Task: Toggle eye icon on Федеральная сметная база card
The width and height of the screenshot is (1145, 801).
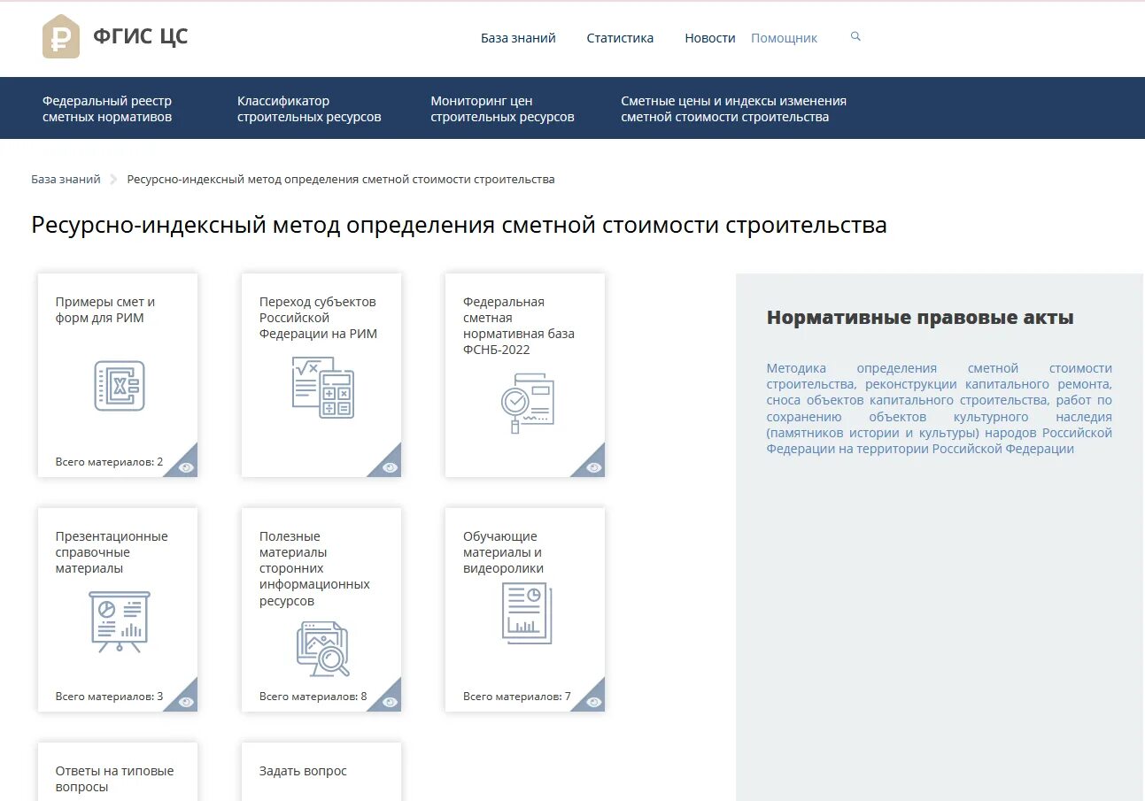Action: point(593,467)
